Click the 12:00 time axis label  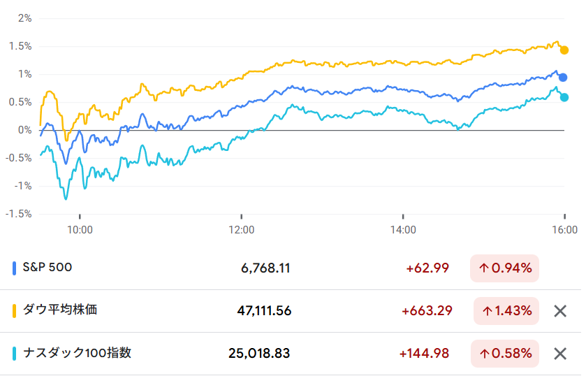click(241, 229)
